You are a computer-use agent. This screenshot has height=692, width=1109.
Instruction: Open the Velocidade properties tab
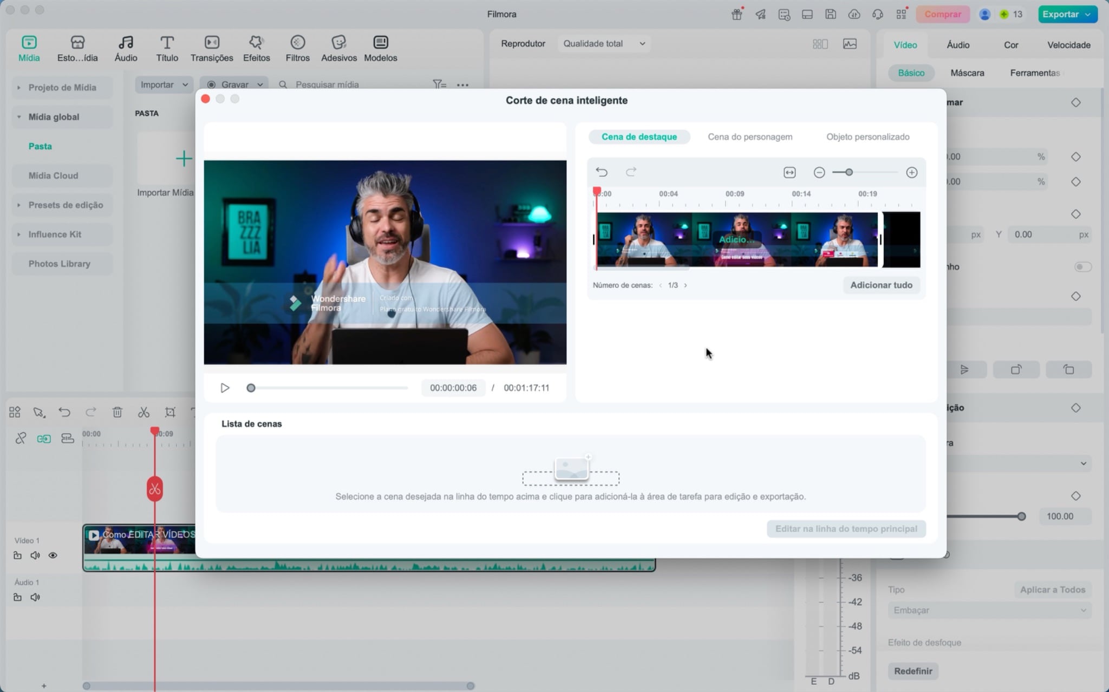(1068, 45)
